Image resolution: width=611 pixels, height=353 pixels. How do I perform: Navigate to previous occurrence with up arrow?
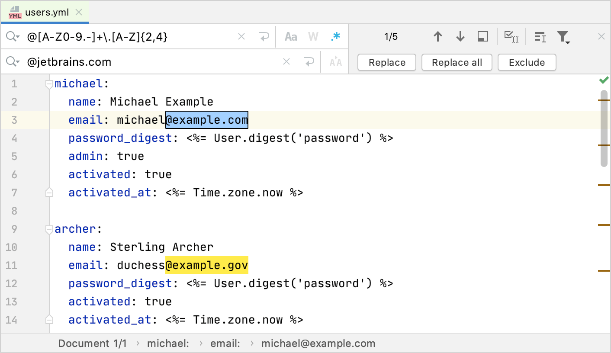[x=438, y=36]
